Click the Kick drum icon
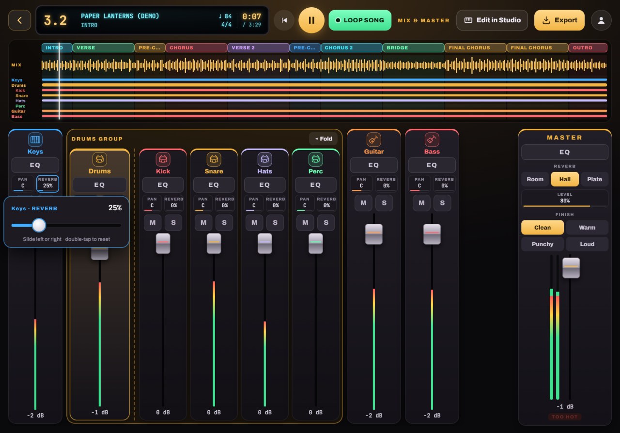Image resolution: width=620 pixels, height=433 pixels. (x=163, y=159)
